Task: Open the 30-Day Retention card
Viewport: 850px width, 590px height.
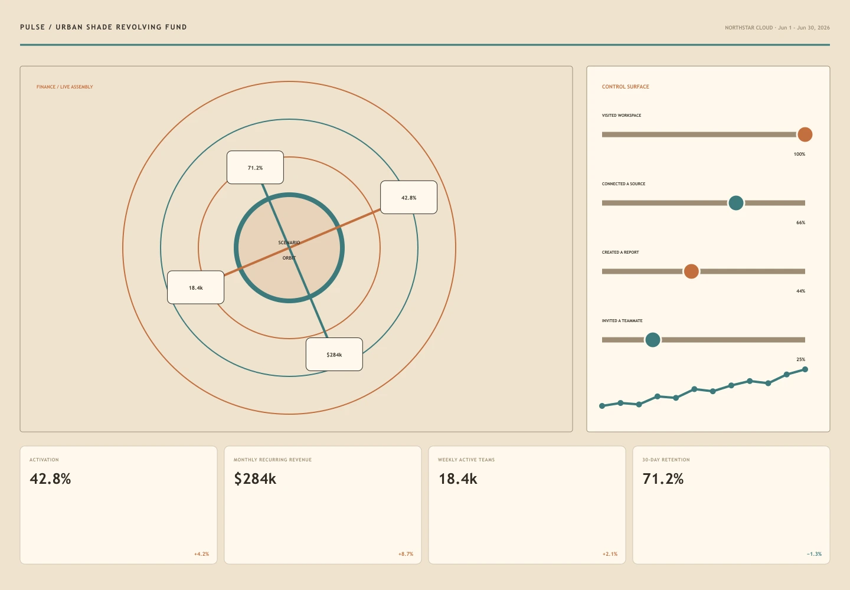Action: click(731, 505)
